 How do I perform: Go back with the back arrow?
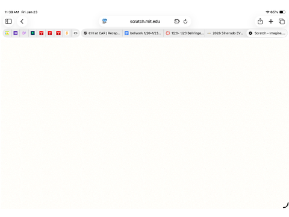pos(22,21)
